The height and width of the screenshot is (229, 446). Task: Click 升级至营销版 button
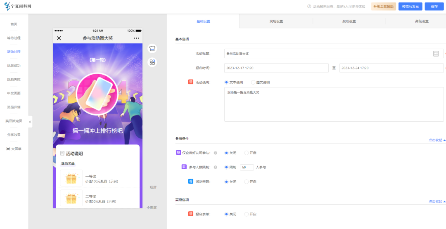coord(383,7)
